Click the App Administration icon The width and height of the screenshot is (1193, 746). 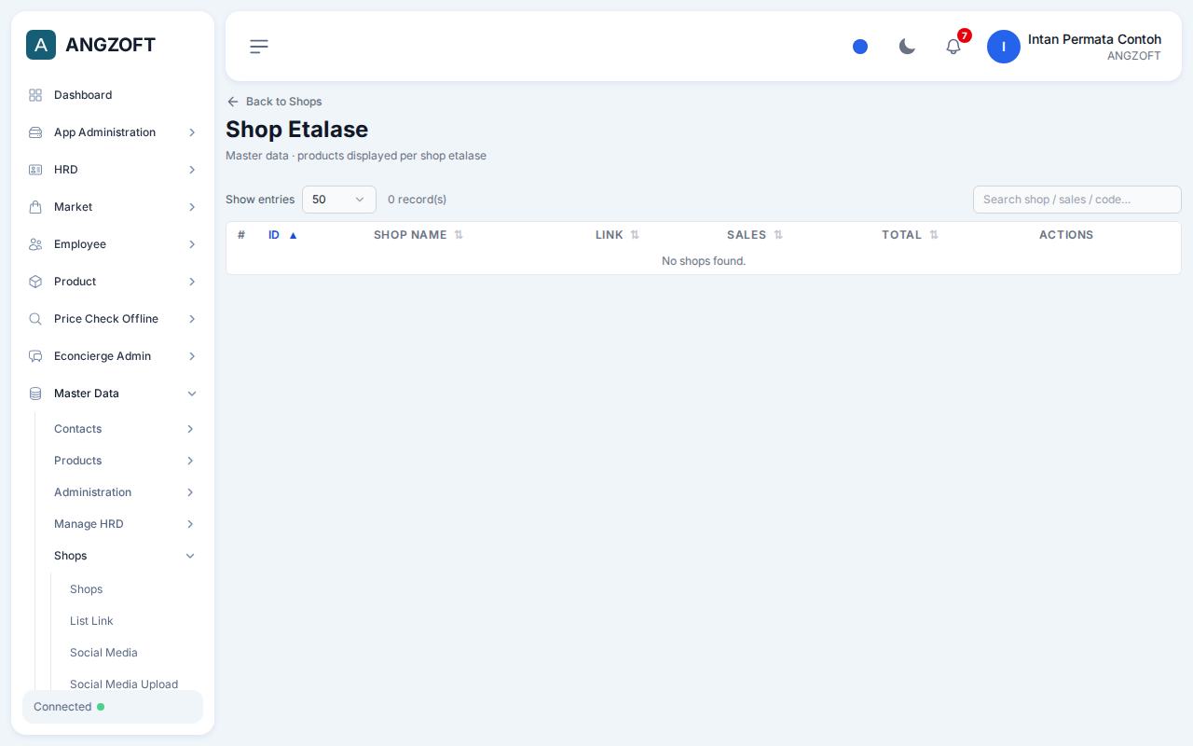pos(35,132)
